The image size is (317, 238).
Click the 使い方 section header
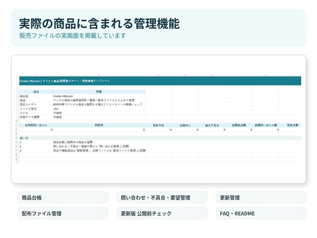coord(160,138)
